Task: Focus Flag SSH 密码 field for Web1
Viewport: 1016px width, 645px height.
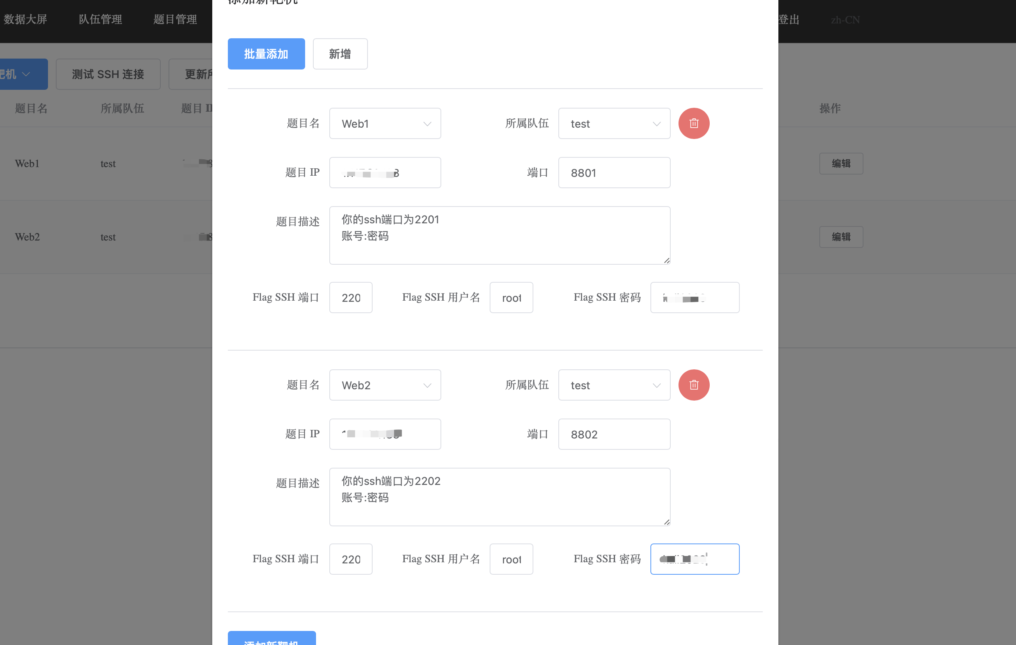Action: [x=695, y=298]
